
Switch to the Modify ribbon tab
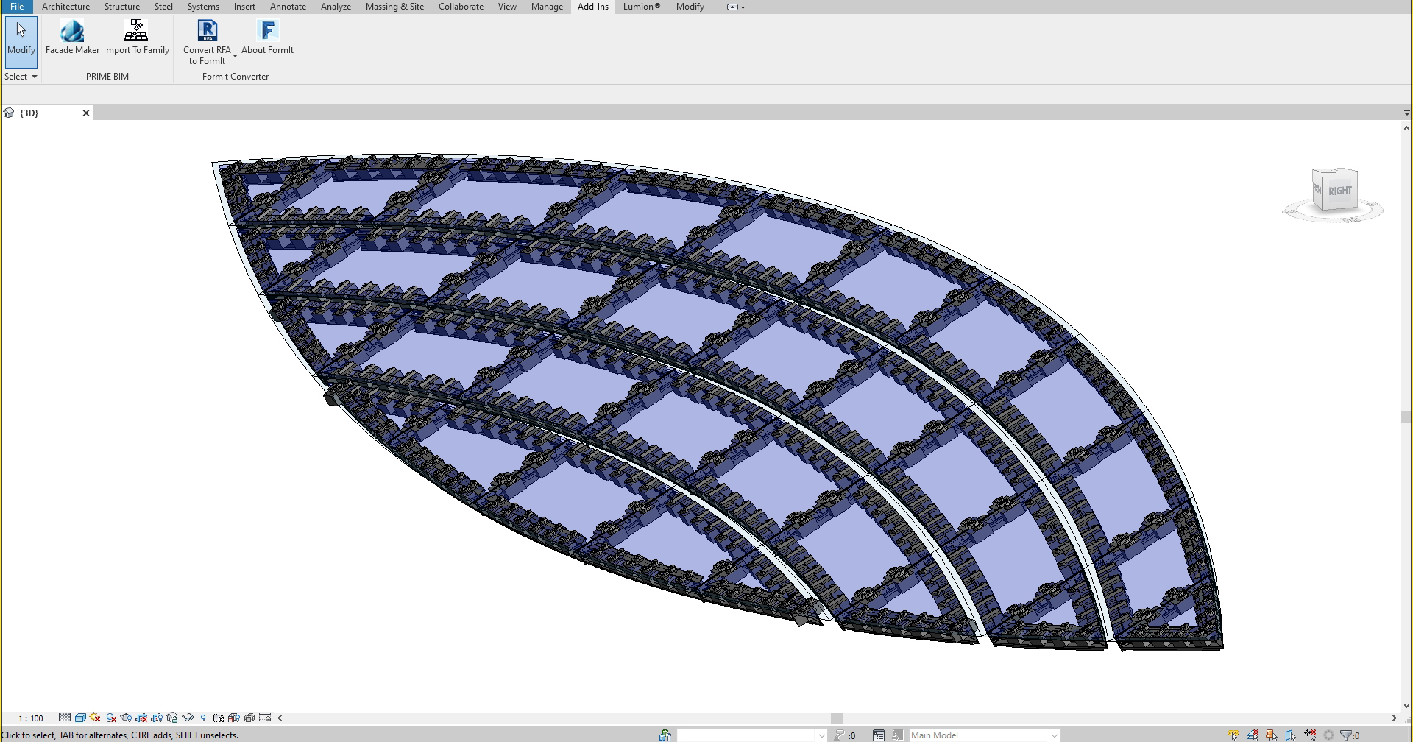(690, 7)
